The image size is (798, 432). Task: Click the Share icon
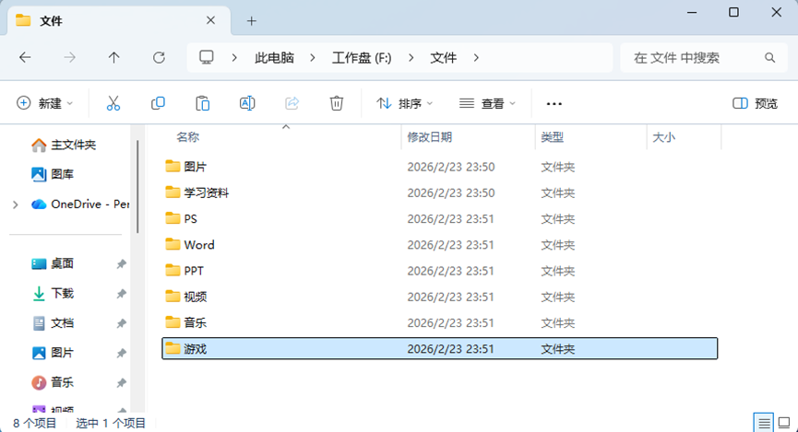[292, 103]
